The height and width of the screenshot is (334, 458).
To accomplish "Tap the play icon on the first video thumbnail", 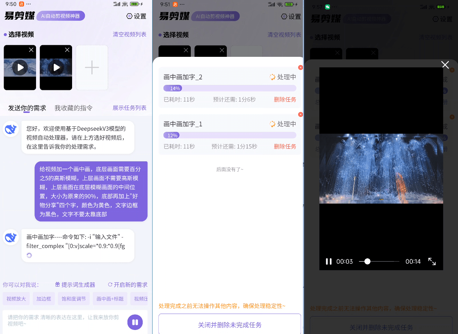I will click(x=20, y=67).
